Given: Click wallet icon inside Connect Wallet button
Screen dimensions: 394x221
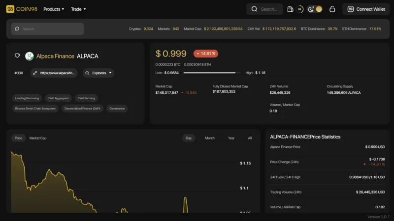Looking at the screenshot, I should [x=351, y=9].
